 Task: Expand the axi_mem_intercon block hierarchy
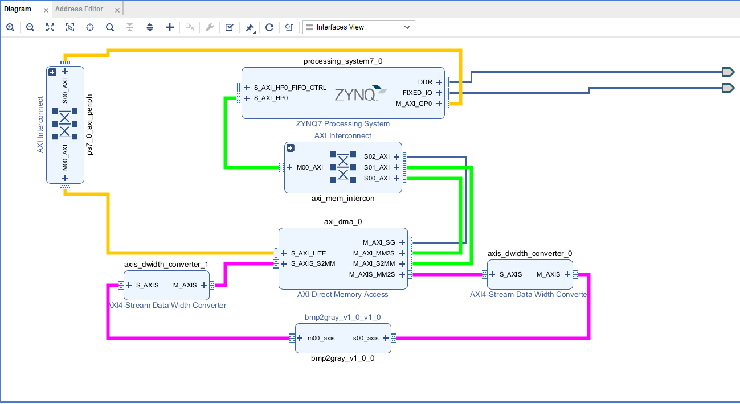(290, 148)
